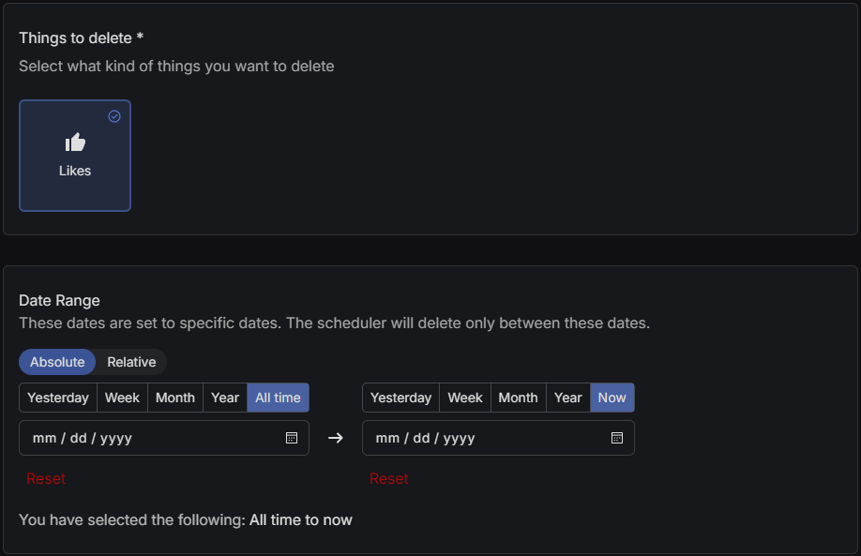Click the start date mm/dd/yyyy input field
This screenshot has height=556, width=861.
tap(150, 438)
